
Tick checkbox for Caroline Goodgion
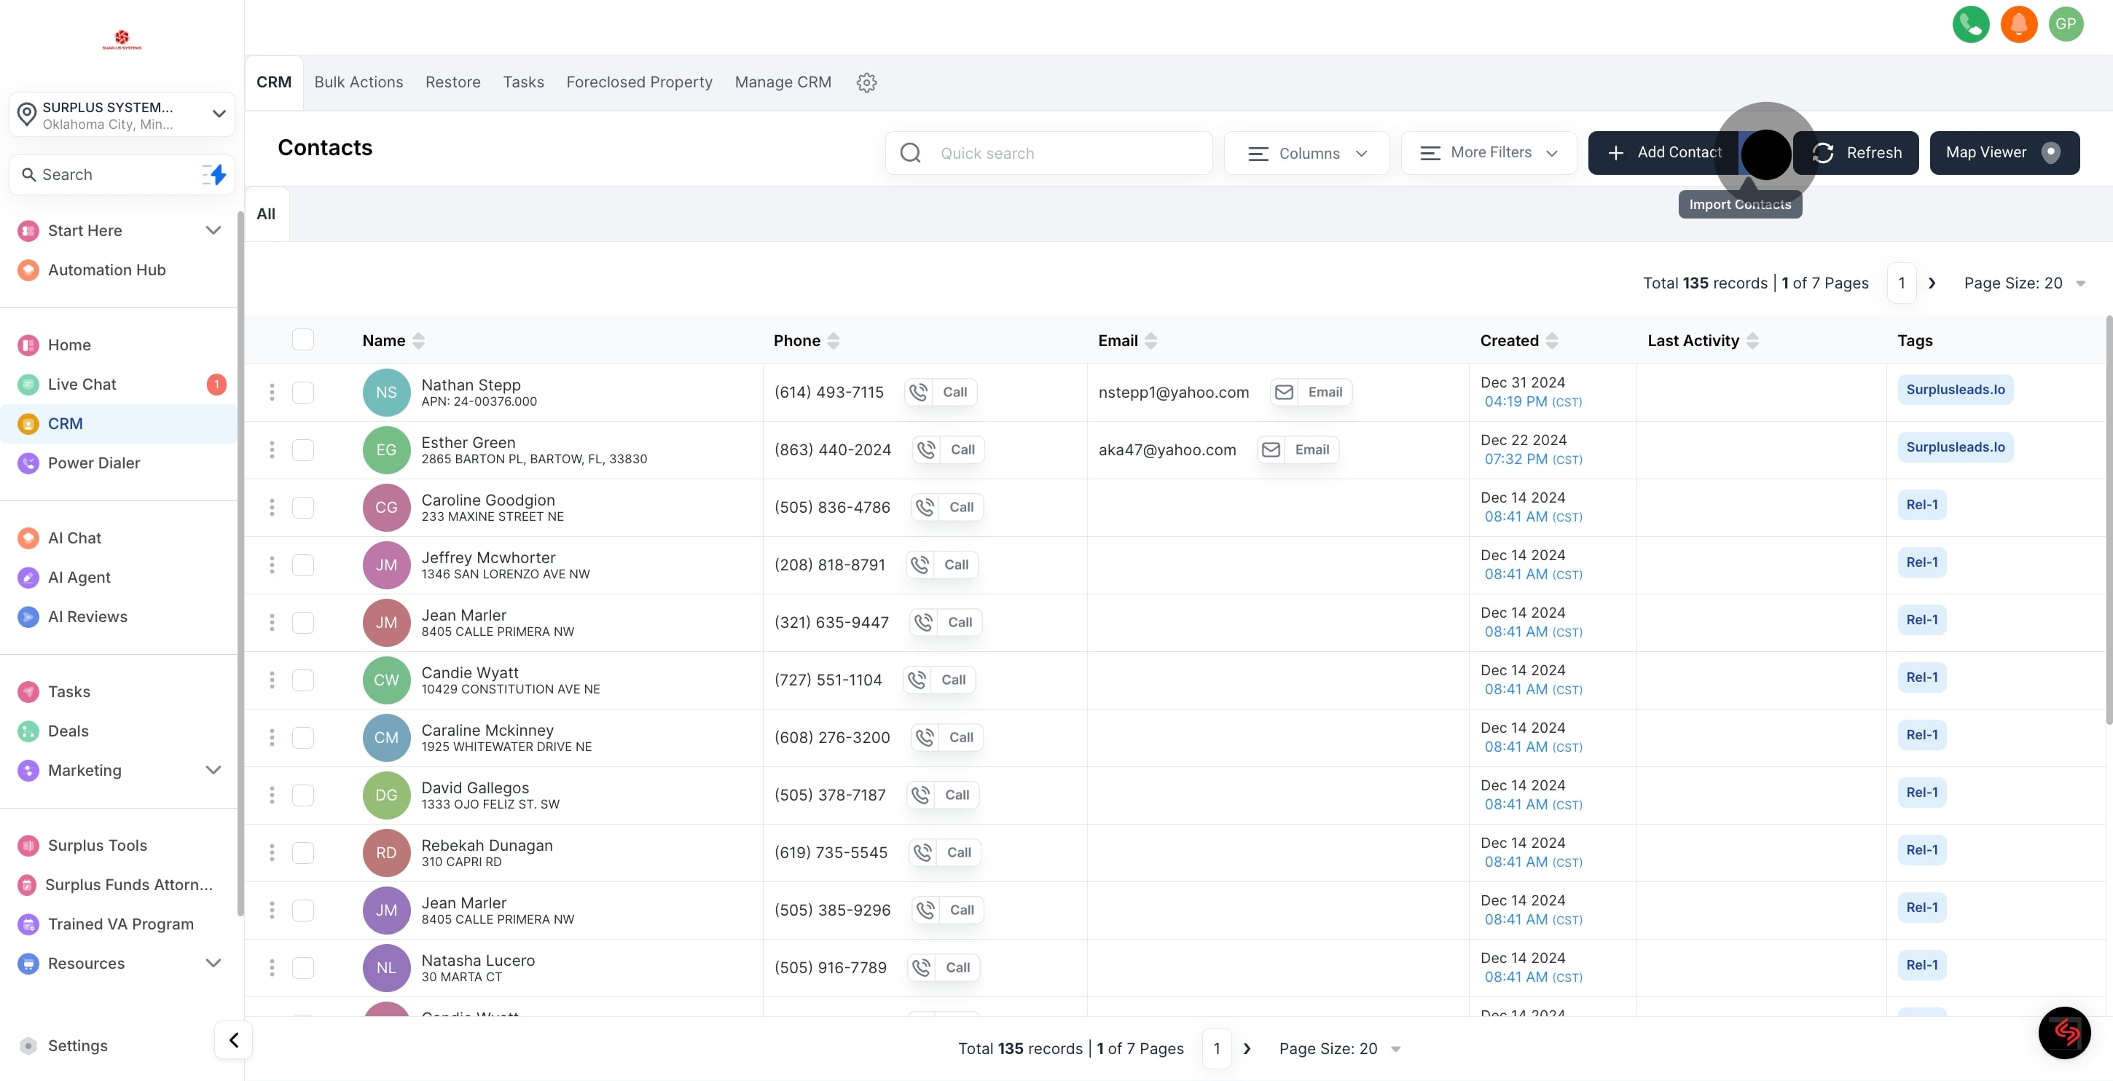point(302,507)
